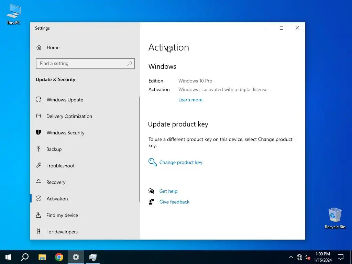This screenshot has width=352, height=264.
Task: Click the muted speaker tray icon
Action: click(x=308, y=257)
